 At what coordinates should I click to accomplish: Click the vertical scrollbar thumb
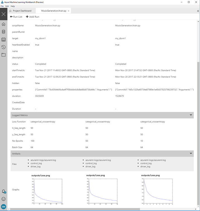[x=198, y=133]
